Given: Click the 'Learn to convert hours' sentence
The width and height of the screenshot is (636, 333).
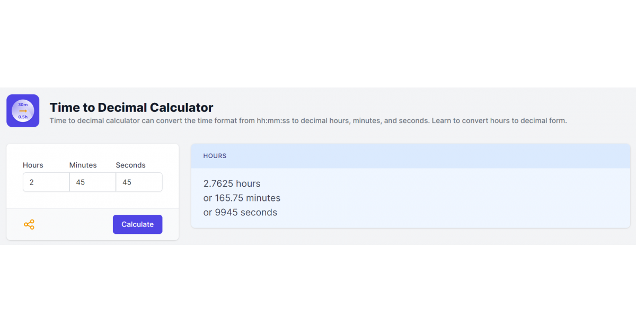Looking at the screenshot, I should [x=499, y=121].
